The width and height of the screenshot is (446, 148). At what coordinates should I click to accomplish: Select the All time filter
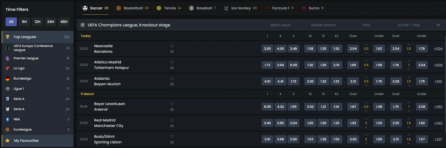(11, 22)
